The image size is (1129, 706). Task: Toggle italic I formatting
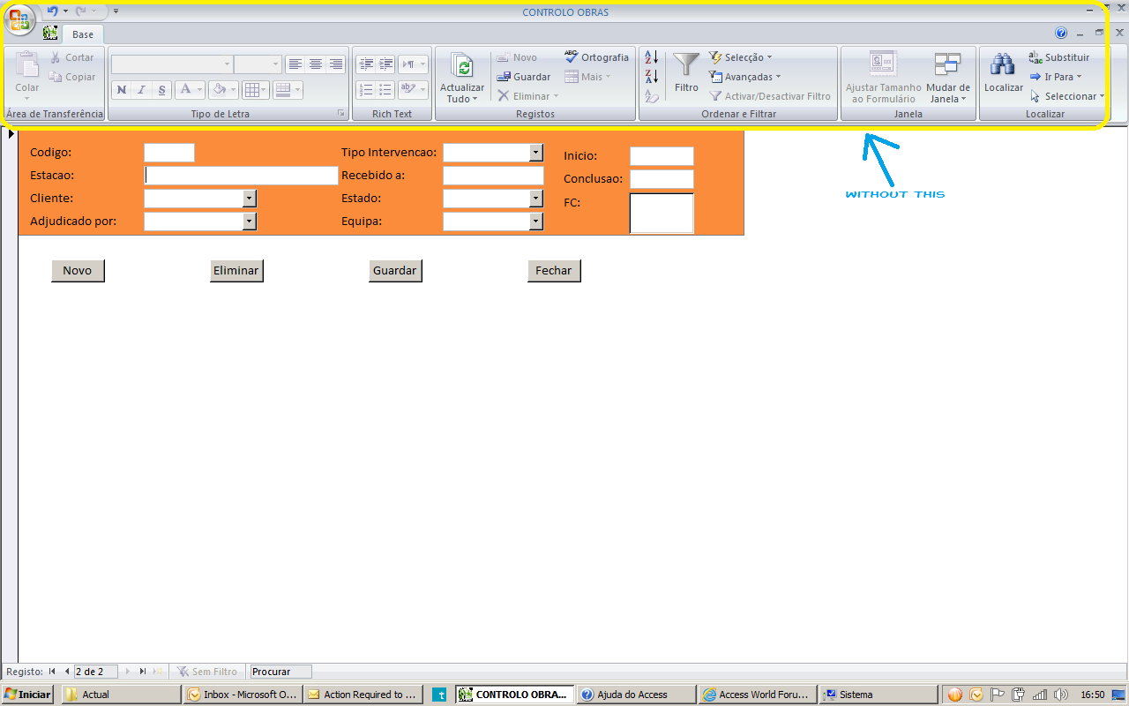pos(141,90)
